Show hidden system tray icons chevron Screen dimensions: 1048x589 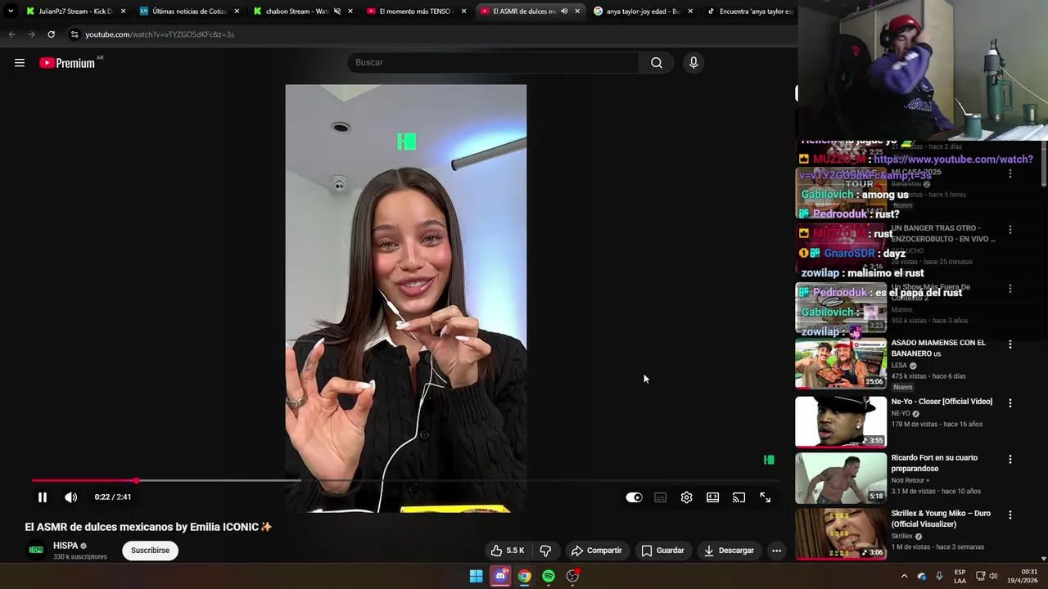[904, 576]
